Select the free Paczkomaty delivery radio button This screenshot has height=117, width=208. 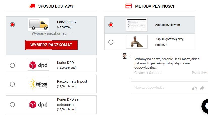pyautogui.click(x=12, y=25)
